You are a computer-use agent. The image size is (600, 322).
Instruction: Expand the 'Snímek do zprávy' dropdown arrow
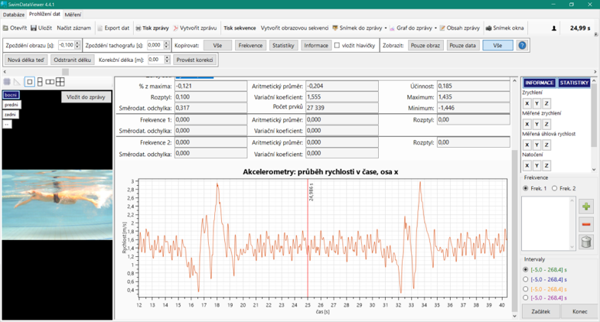[x=384, y=28]
